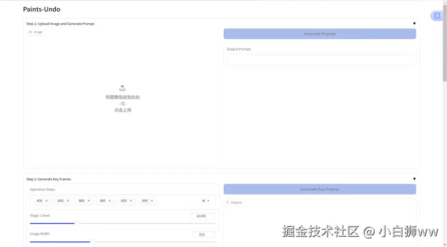The width and height of the screenshot is (447, 247).
Task: Remove the 800 operation step chip
Action: point(89,201)
